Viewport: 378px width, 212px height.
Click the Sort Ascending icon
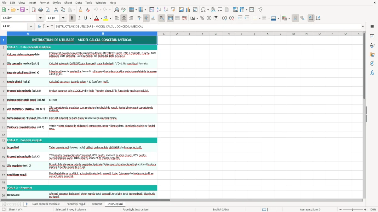(x=159, y=10)
